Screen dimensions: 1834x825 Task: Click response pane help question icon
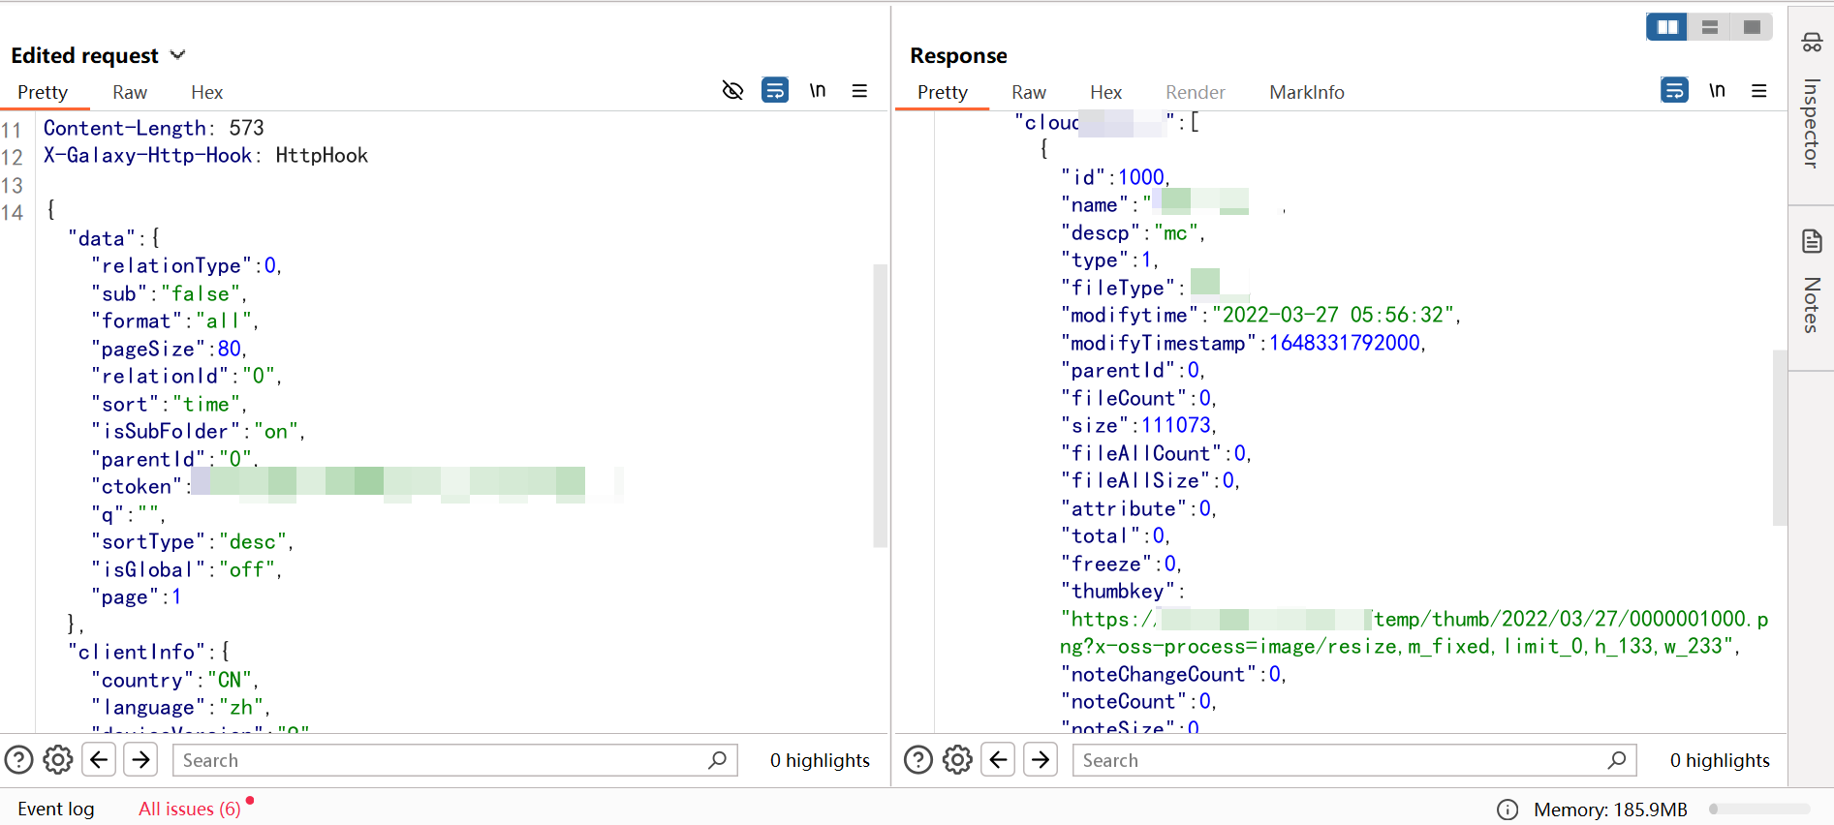[x=918, y=760]
